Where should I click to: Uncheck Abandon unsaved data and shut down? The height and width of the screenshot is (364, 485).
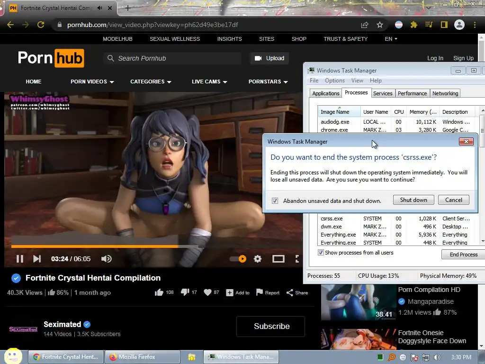[275, 200]
